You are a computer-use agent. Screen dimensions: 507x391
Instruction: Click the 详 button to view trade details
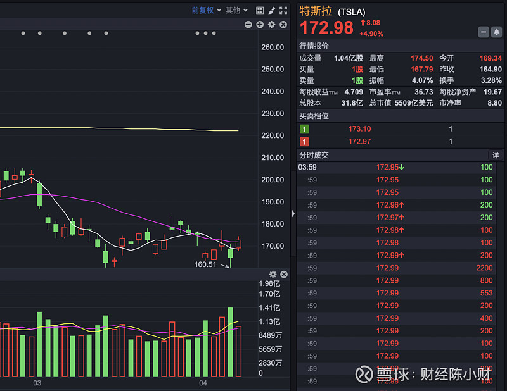tap(496, 155)
